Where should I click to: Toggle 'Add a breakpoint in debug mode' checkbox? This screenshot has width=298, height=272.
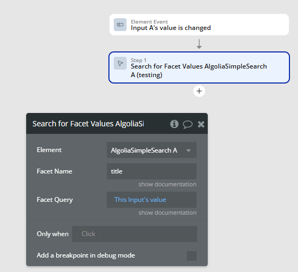pos(192,256)
